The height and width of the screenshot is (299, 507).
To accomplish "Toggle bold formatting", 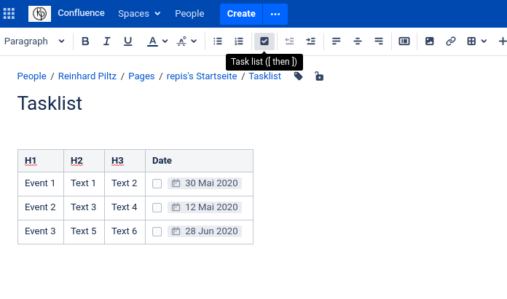I will click(85, 41).
